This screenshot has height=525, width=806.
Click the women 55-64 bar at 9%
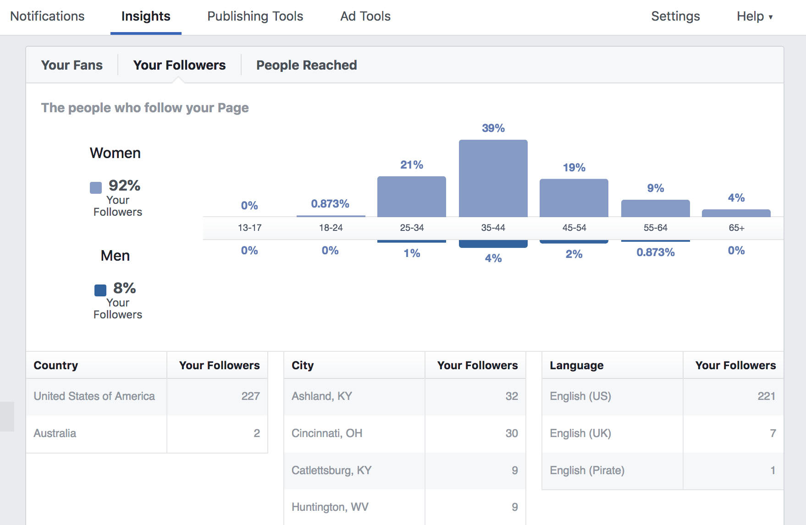655,208
